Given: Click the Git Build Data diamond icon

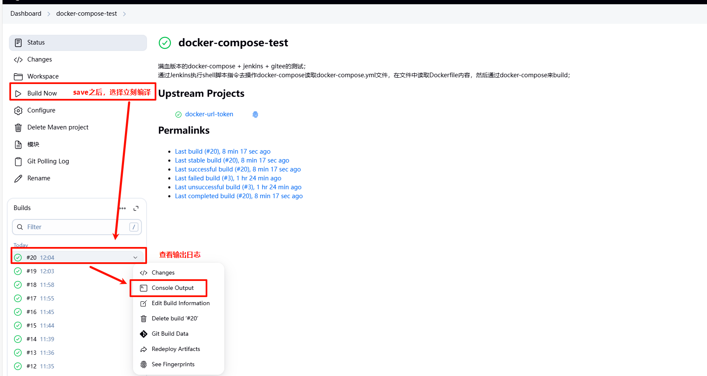Looking at the screenshot, I should [x=144, y=334].
